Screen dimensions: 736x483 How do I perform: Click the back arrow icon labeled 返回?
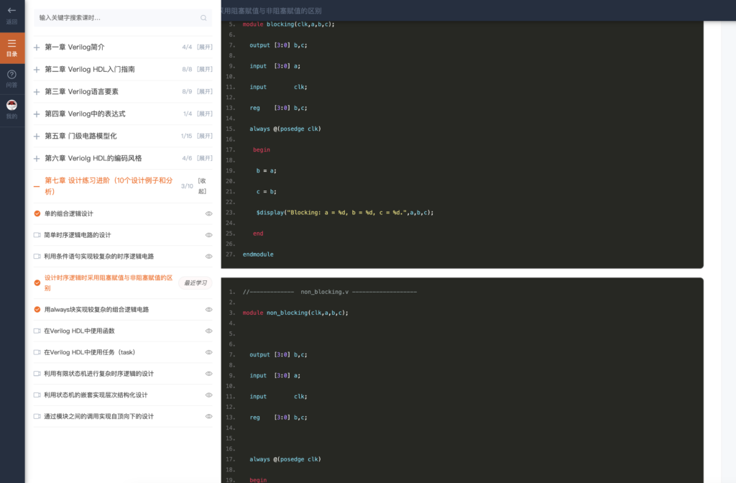point(11,11)
